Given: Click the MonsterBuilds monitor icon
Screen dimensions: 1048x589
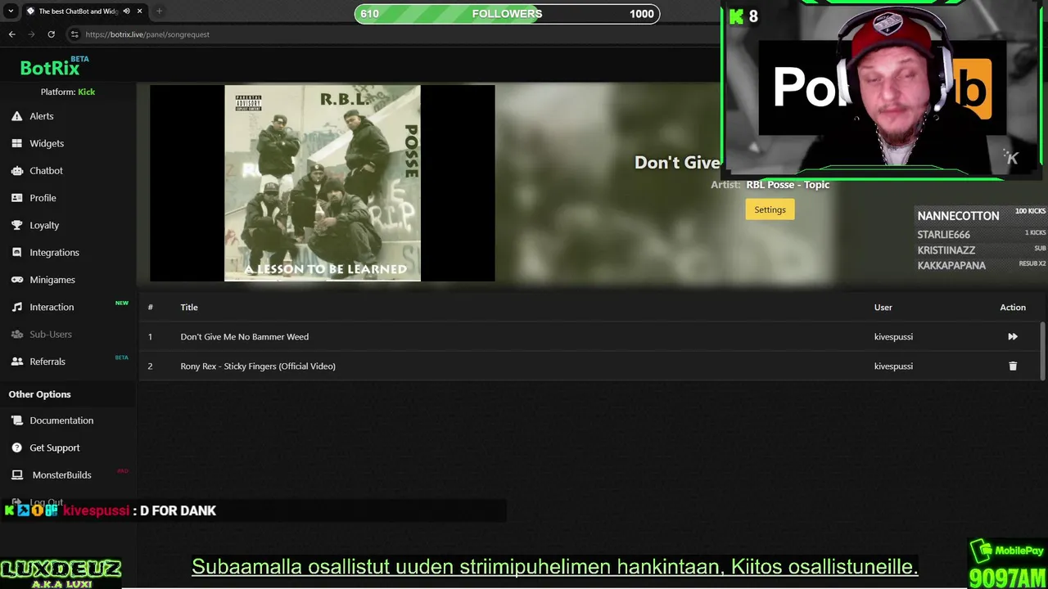Looking at the screenshot, I should coord(16,474).
